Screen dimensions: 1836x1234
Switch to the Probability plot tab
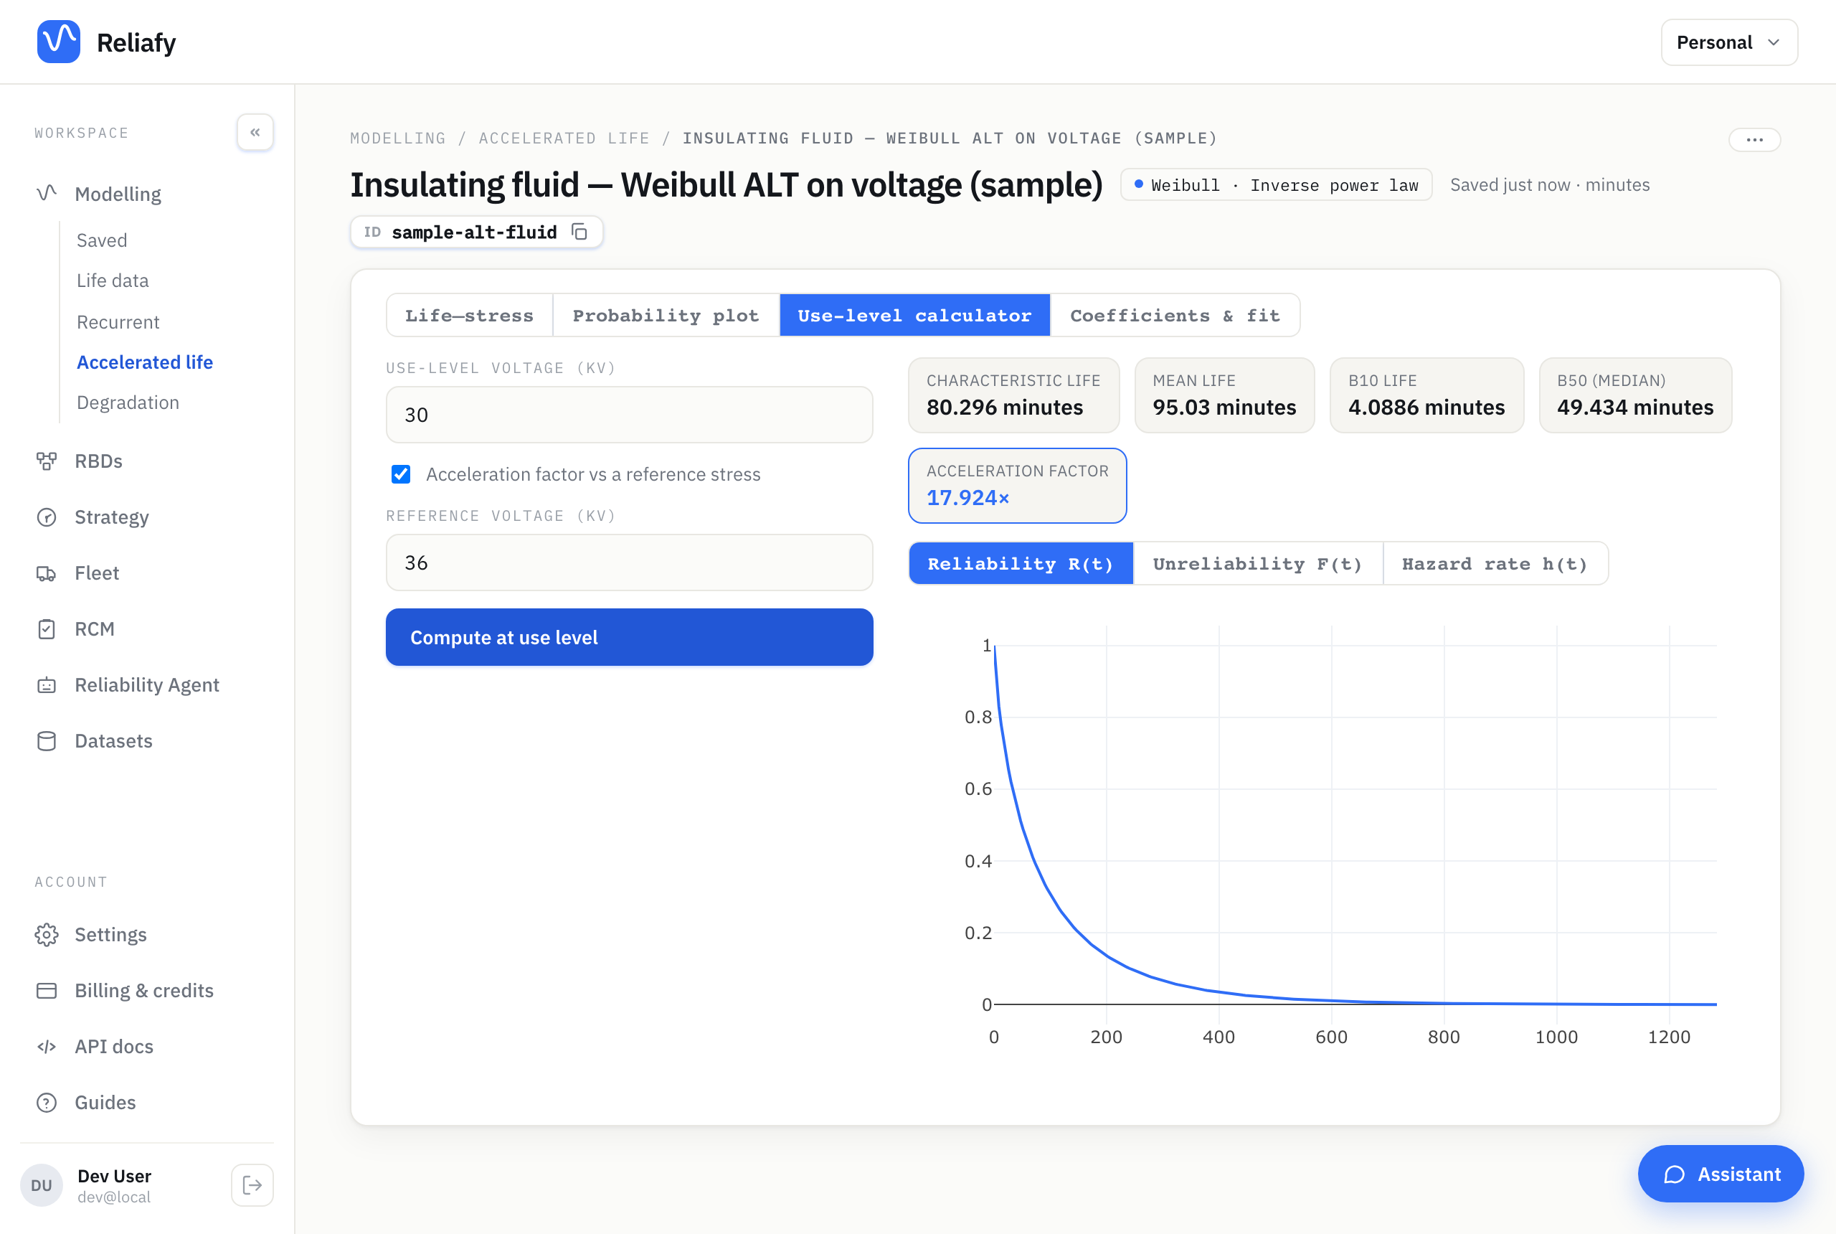tap(666, 316)
